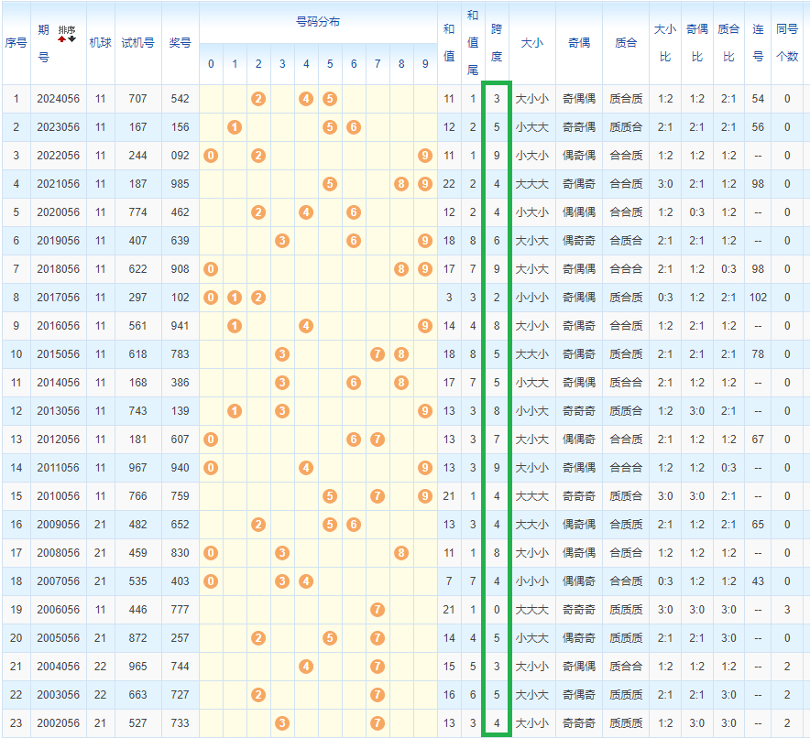
Task: Click orange ball 7 in row 2006056
Action: (x=378, y=610)
